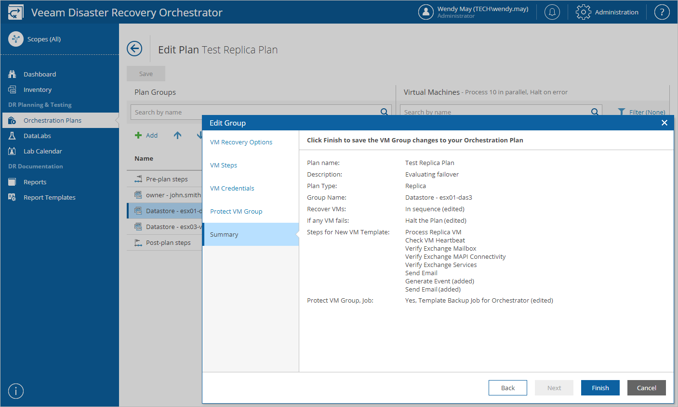Click 'Halt the Plan (edited)' value
678x407 pixels.
click(x=436, y=220)
